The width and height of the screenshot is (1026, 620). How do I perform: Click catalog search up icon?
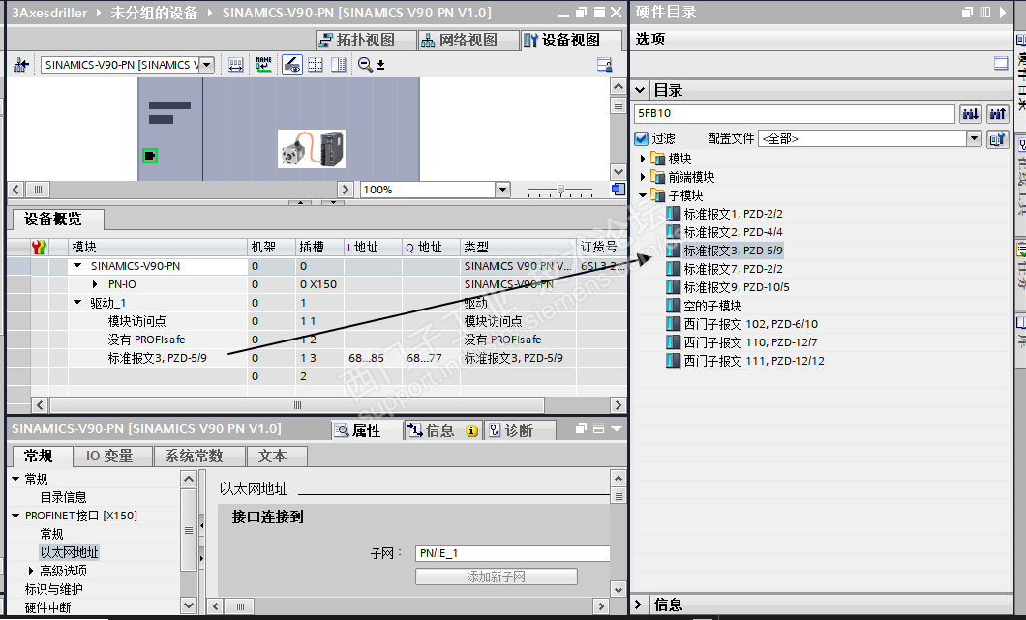997,114
